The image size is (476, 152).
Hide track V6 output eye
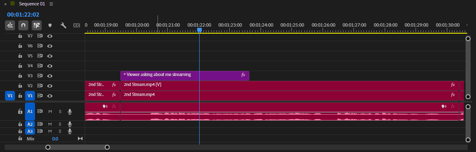click(50, 46)
